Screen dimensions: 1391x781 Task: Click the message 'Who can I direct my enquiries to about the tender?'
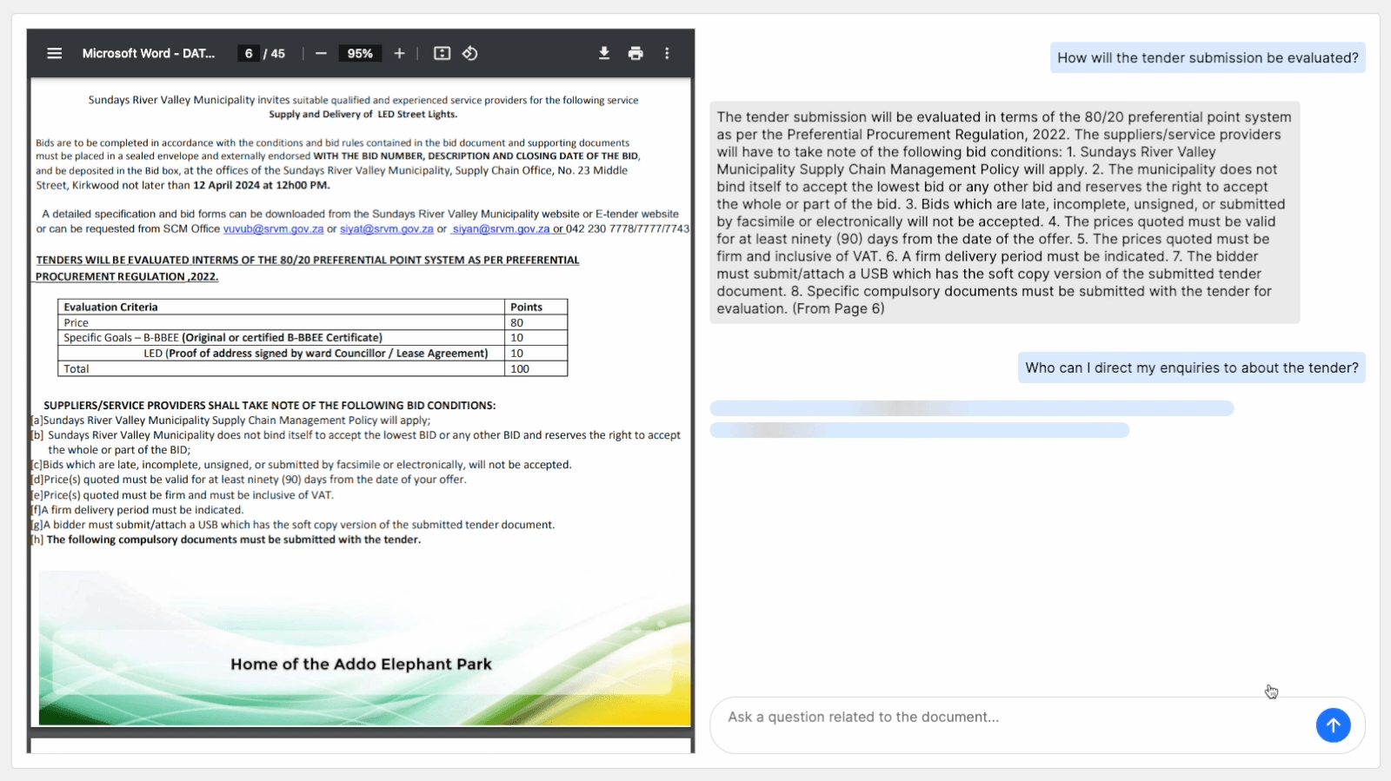coord(1192,367)
